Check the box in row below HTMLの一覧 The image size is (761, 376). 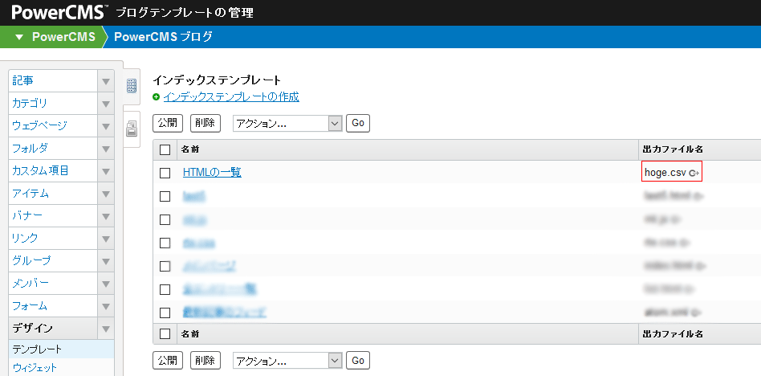tap(165, 196)
